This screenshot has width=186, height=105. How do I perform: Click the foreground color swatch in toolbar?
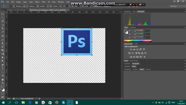pyautogui.click(x=2, y=89)
